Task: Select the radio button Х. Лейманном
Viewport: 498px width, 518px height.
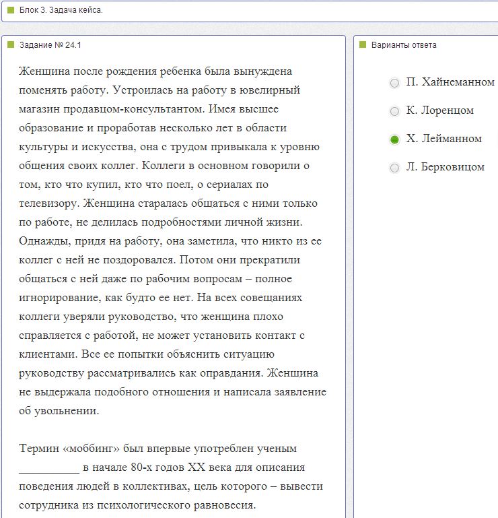Action: pos(394,139)
